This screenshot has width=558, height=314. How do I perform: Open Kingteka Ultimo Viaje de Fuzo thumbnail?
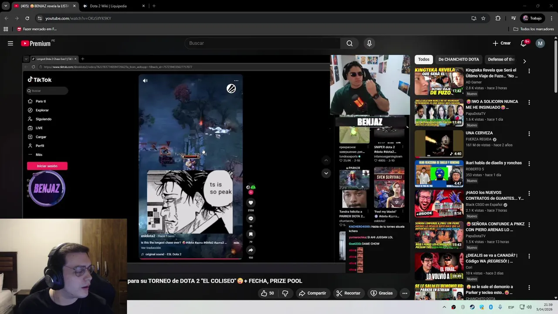pos(439,81)
